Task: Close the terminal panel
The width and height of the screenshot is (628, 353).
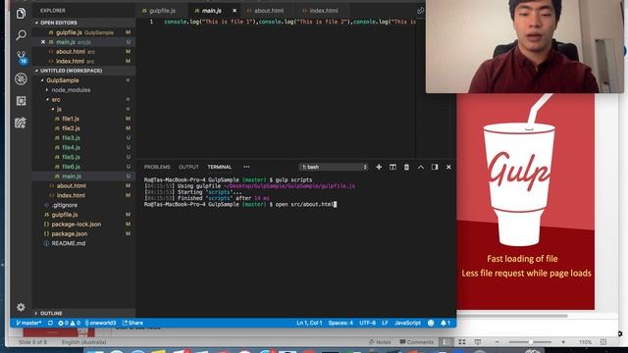Action: tap(448, 167)
